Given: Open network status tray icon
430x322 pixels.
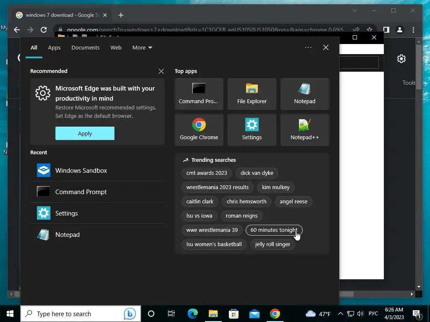Looking at the screenshot, I should (x=351, y=314).
